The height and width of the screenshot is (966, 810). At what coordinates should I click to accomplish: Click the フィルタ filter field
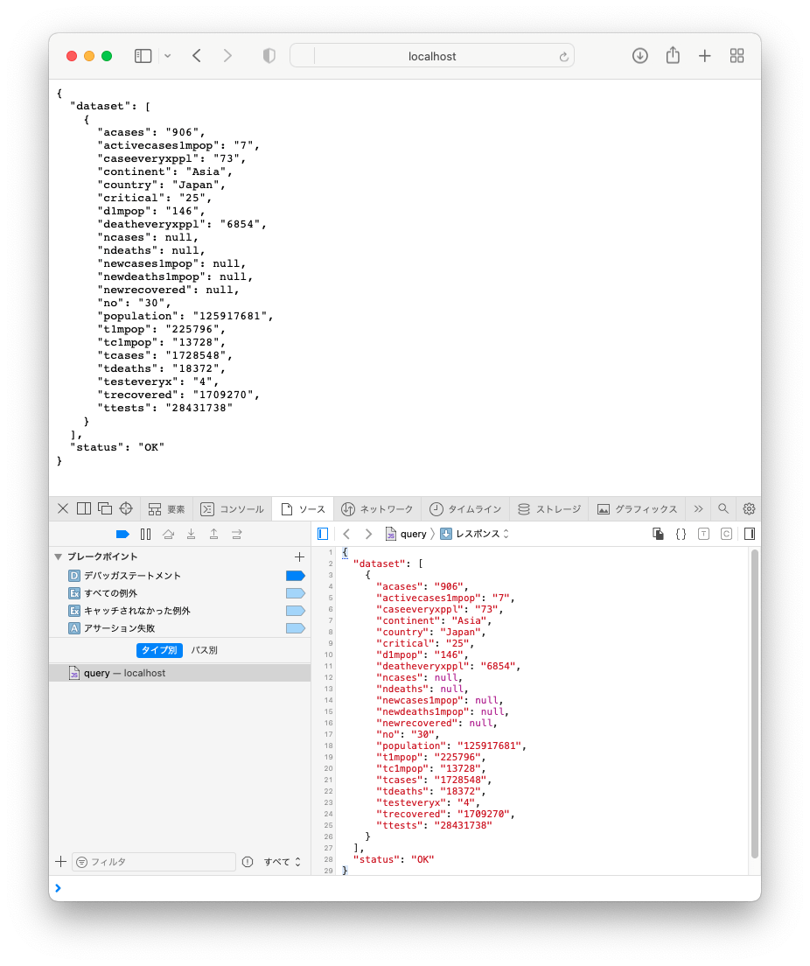pos(154,862)
